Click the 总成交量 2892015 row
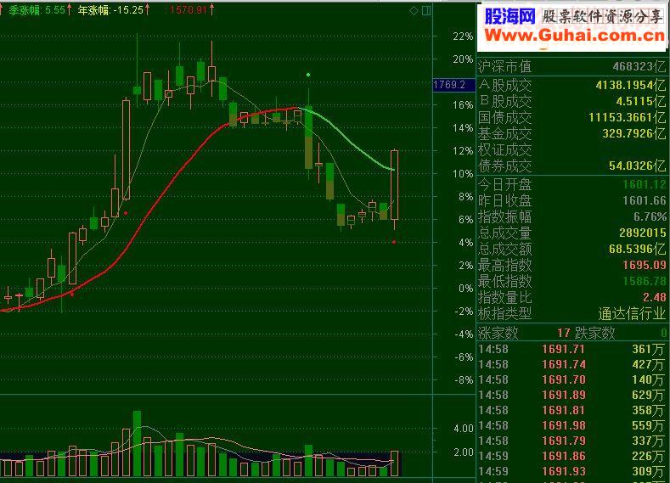 [572, 233]
